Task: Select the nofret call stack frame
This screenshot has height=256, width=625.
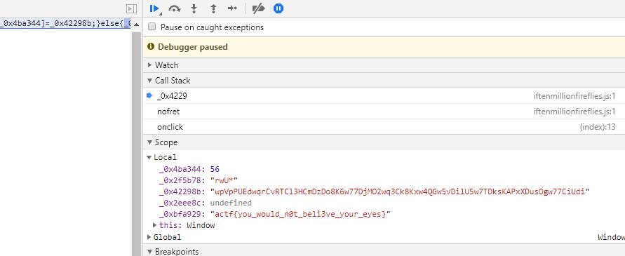Action: [384, 112]
